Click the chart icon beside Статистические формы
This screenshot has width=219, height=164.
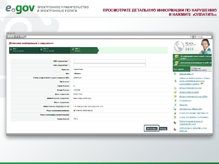click(x=175, y=123)
